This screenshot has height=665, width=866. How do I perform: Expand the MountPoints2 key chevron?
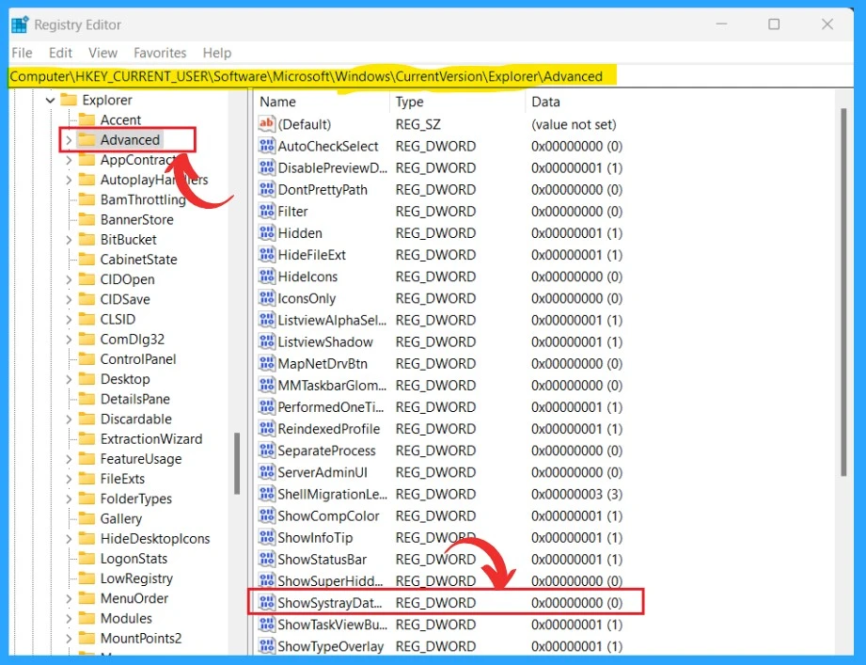coord(69,639)
